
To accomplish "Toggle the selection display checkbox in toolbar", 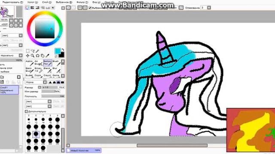I will [90, 8].
